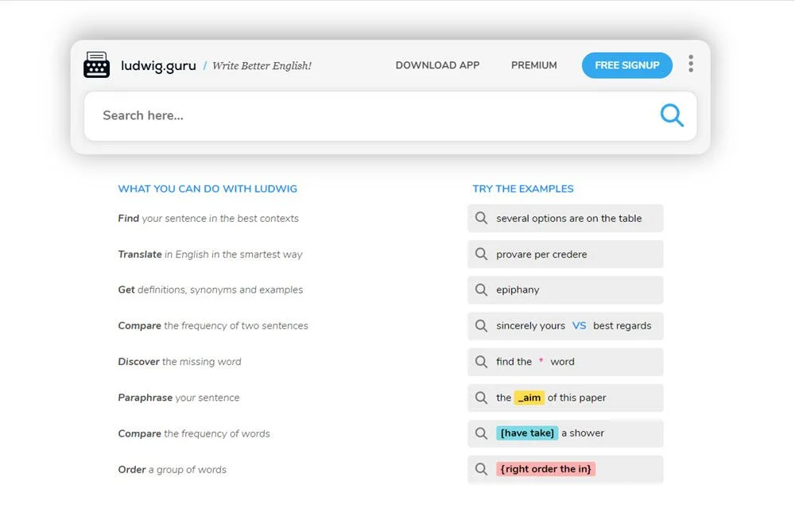795x505 pixels.
Task: Click 'Discover the missing word' text
Action: [180, 362]
